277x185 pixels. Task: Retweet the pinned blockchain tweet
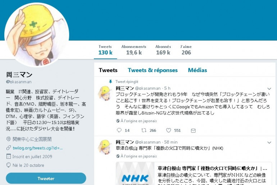(x=144, y=130)
